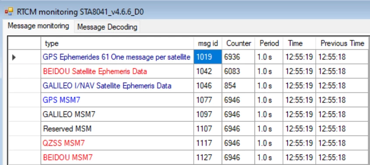The width and height of the screenshot is (370, 165).
Task: Click the Counter cell in the QZSS MSM7 row
Action: [x=238, y=143]
